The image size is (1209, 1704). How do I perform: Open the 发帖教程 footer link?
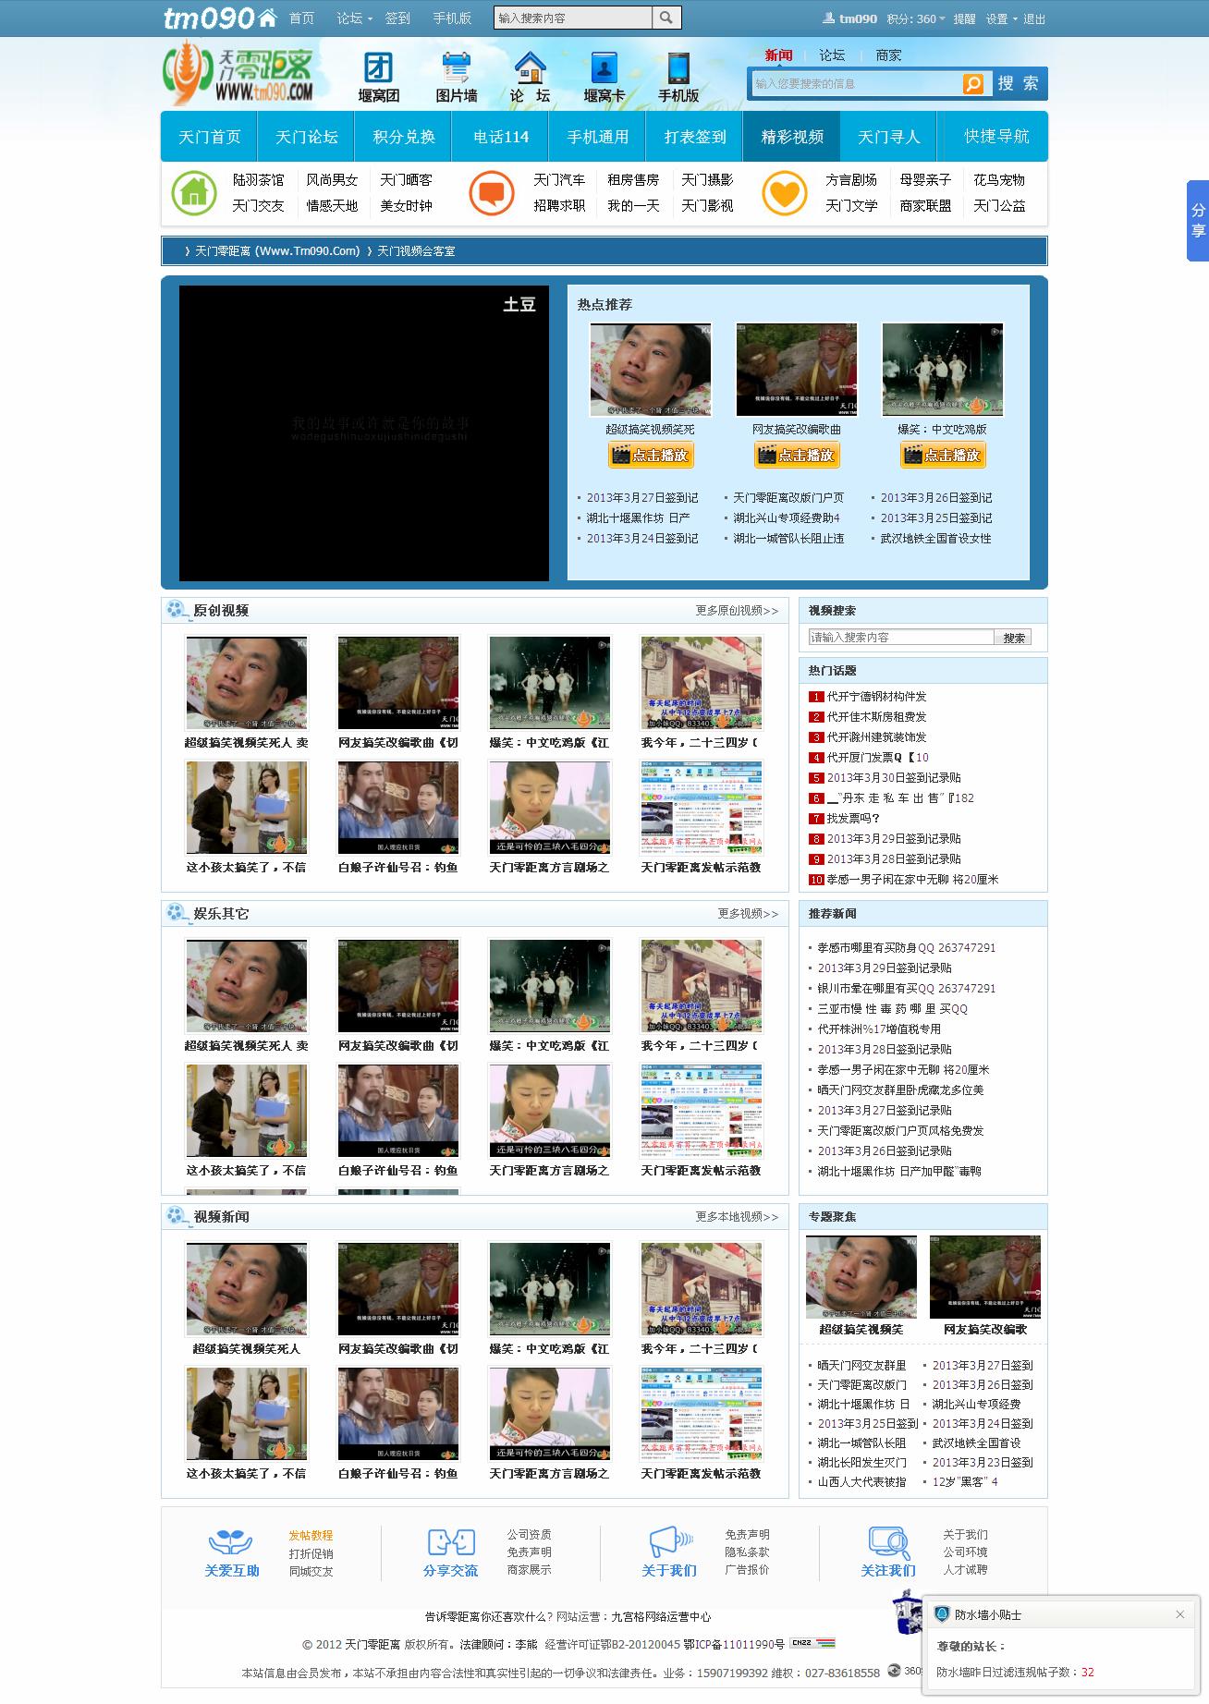point(311,1535)
